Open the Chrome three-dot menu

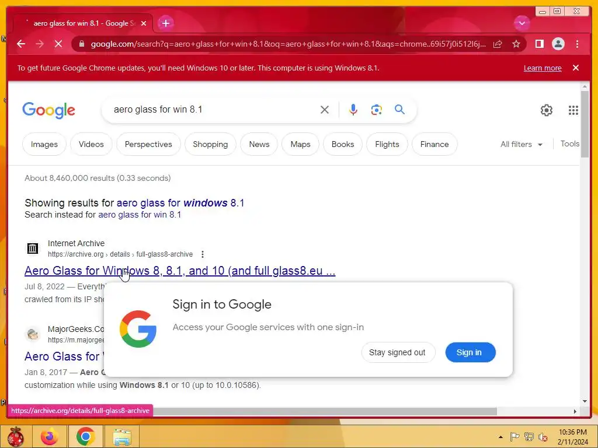577,44
